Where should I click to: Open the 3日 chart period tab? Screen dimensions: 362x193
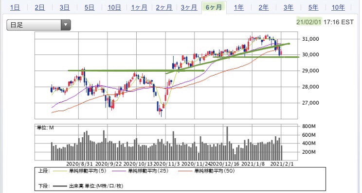click(64, 8)
